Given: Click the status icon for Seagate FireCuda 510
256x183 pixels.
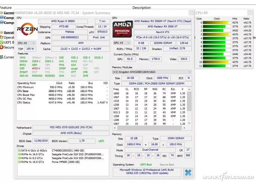Looking at the screenshot, I should [x=19, y=158].
